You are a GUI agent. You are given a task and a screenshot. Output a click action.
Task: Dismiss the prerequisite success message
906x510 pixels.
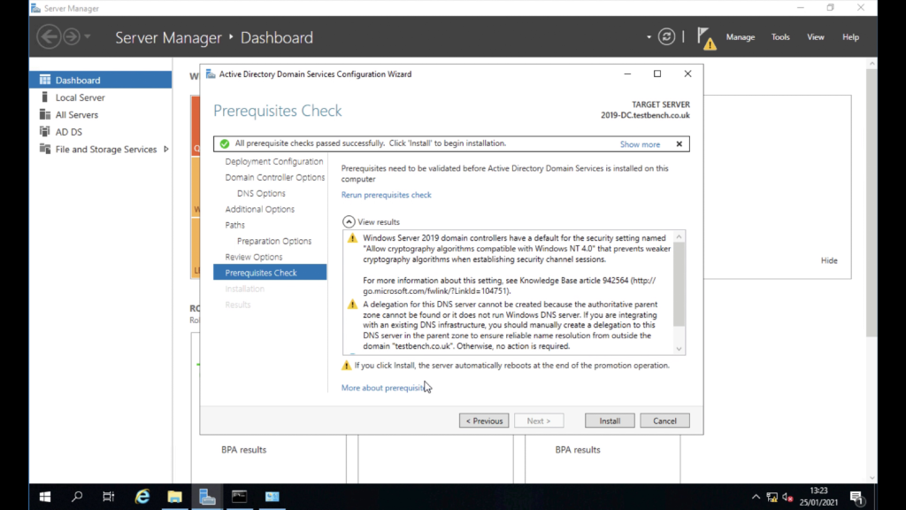pyautogui.click(x=679, y=144)
